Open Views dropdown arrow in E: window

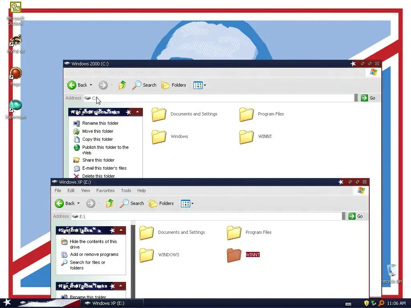point(192,203)
